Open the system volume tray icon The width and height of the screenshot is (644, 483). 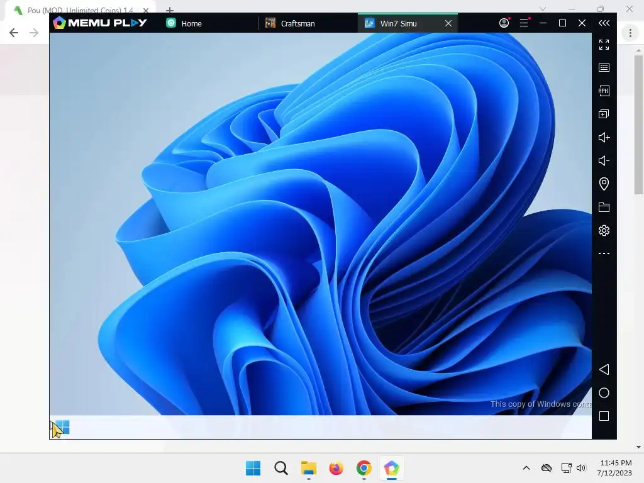[580, 468]
